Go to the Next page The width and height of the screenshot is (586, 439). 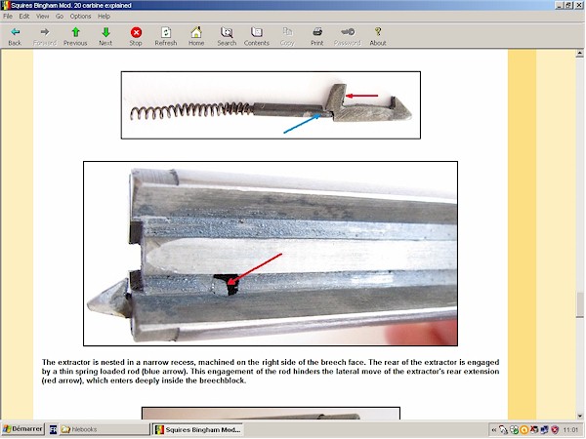click(105, 36)
